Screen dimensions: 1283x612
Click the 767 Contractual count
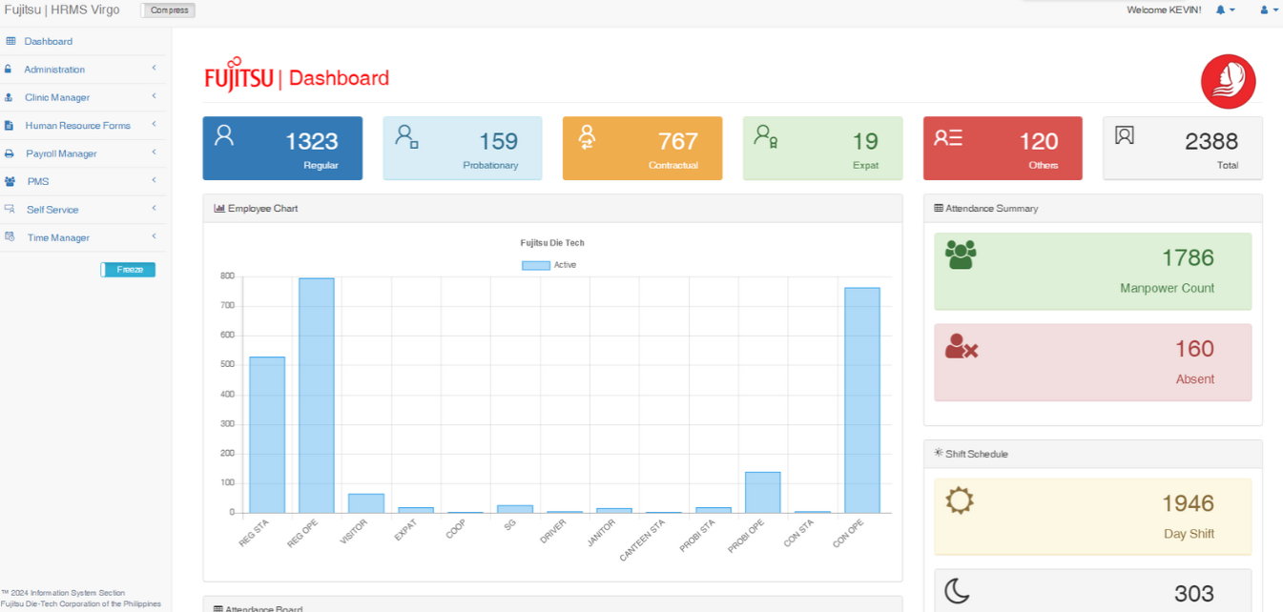pyautogui.click(x=678, y=141)
